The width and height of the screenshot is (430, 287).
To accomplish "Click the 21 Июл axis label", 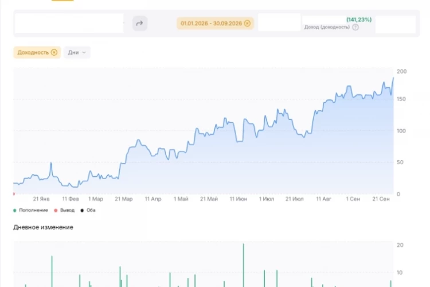I will pyautogui.click(x=295, y=199).
